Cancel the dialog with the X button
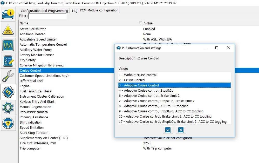Viewport: 259px width, 163px height. click(181, 130)
